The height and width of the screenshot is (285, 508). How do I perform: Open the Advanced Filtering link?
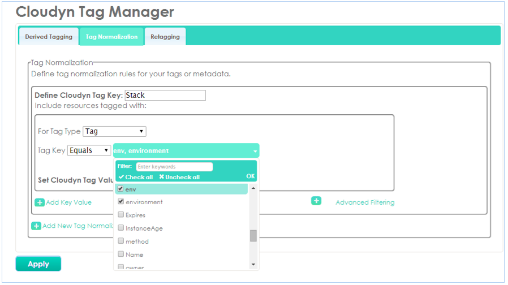(x=365, y=202)
